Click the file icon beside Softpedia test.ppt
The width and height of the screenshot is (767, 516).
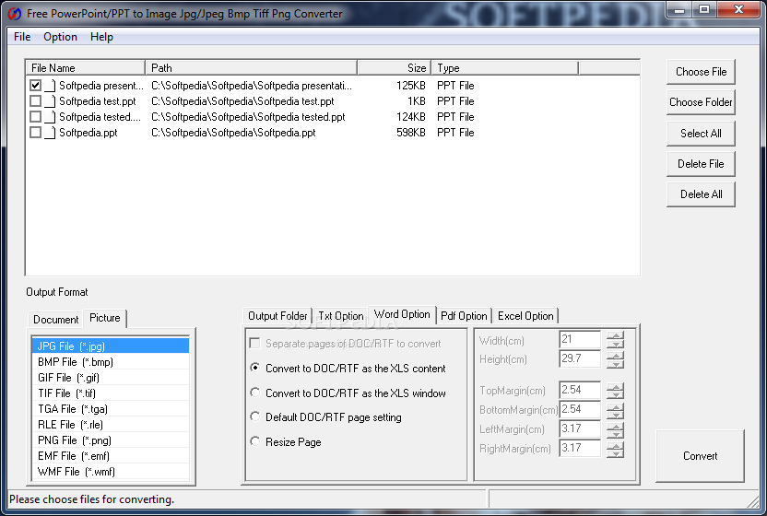50,101
